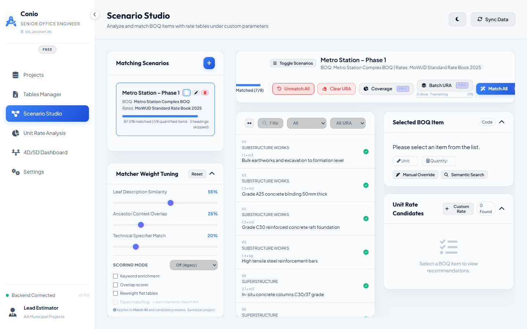Viewport: 527px width, 329px height.
Task: Select the In-situ concrete columns C30/37 row
Action: [305, 286]
